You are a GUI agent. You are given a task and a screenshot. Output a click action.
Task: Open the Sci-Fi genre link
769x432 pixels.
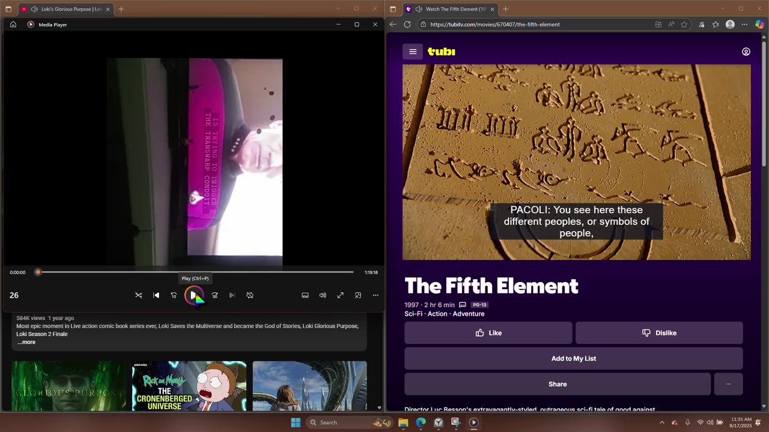pyautogui.click(x=413, y=314)
